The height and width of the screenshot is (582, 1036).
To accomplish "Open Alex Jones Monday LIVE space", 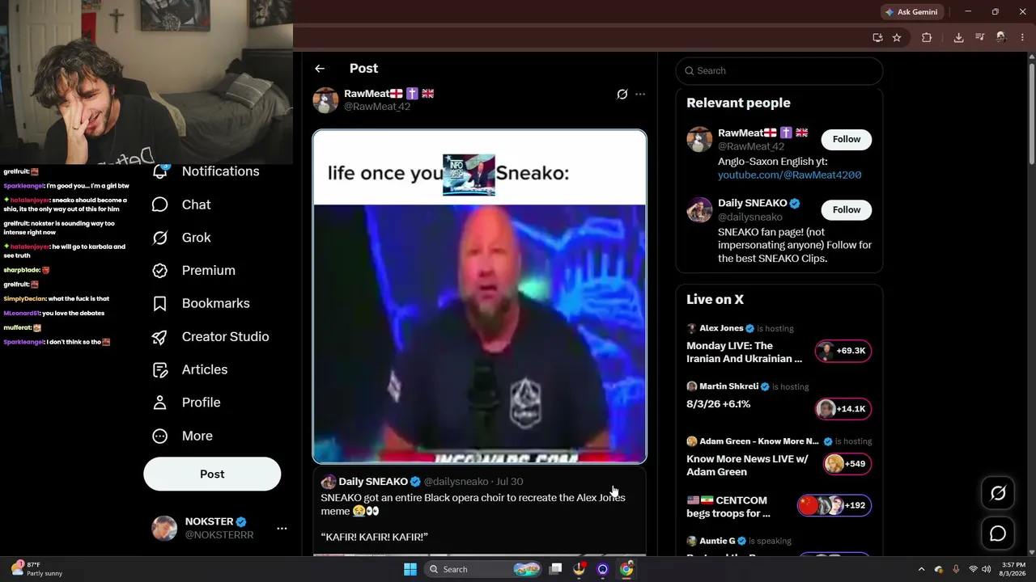I will click(745, 352).
